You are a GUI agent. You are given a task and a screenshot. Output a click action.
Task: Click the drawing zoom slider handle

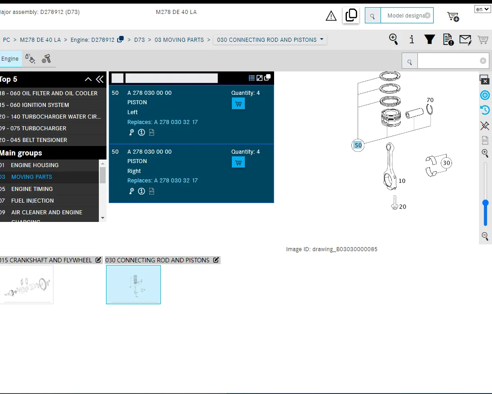485,203
